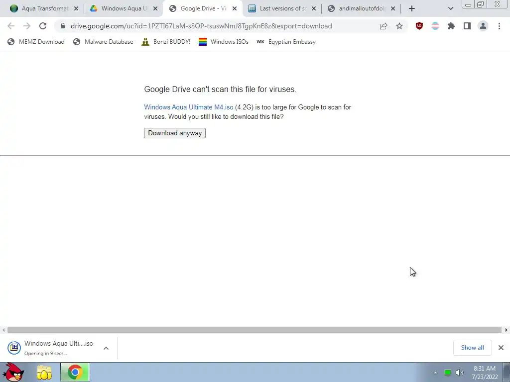
Task: Open Egyptian Embassy bookmark
Action: [286, 42]
